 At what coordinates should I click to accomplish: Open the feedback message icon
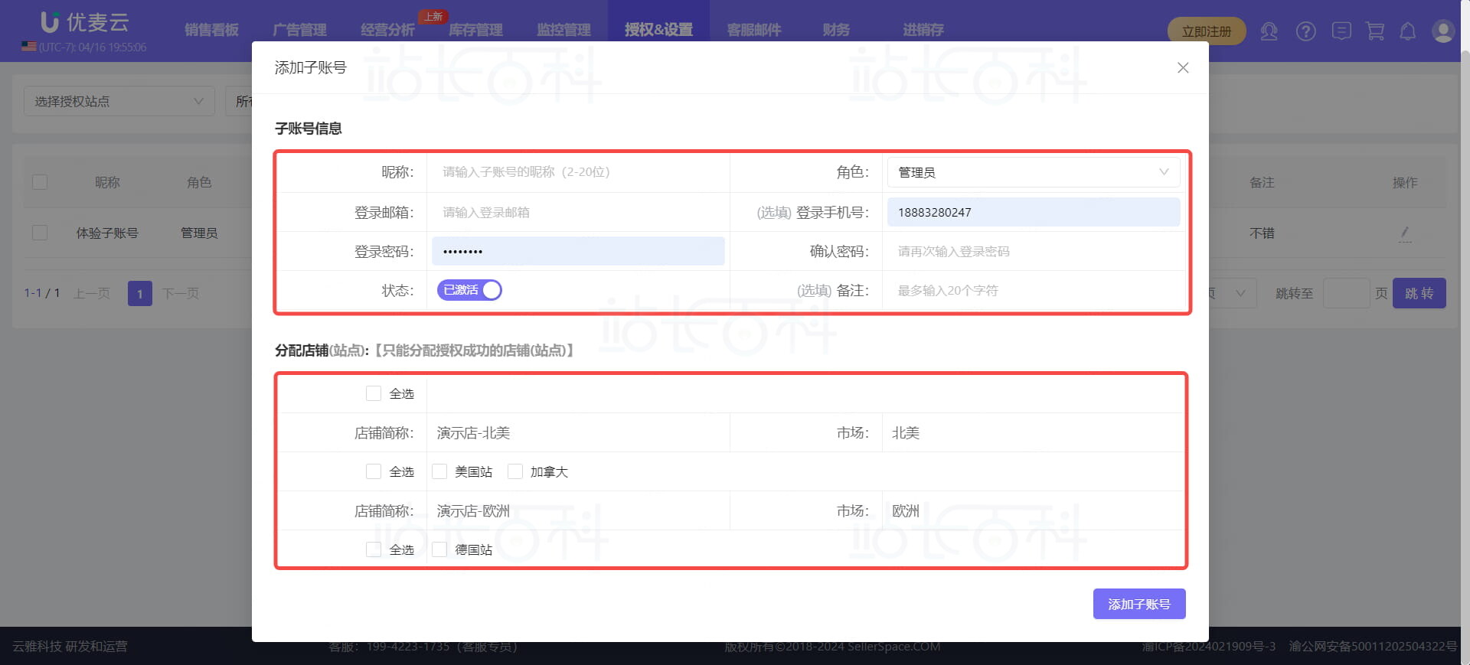click(x=1341, y=31)
